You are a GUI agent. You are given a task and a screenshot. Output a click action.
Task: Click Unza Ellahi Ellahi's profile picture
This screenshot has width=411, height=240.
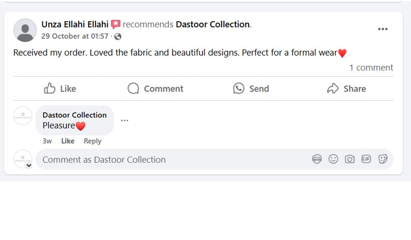click(25, 30)
